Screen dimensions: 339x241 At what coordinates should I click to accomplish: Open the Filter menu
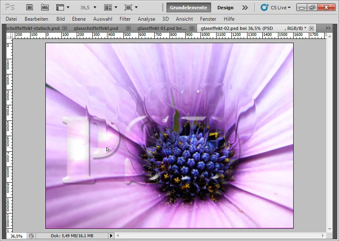(125, 19)
